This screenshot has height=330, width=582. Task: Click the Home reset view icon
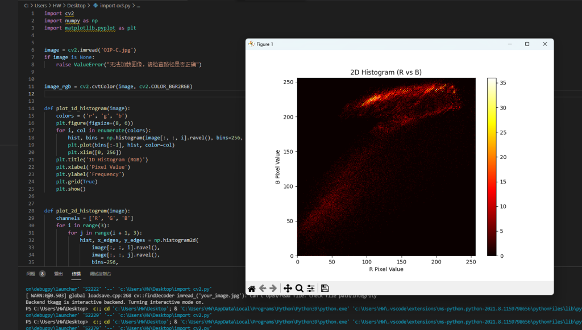click(x=252, y=289)
